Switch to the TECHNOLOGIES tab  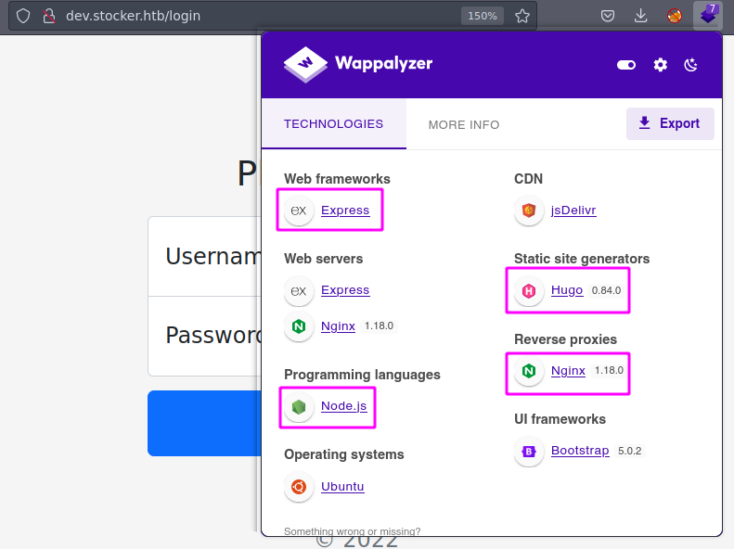tap(334, 124)
